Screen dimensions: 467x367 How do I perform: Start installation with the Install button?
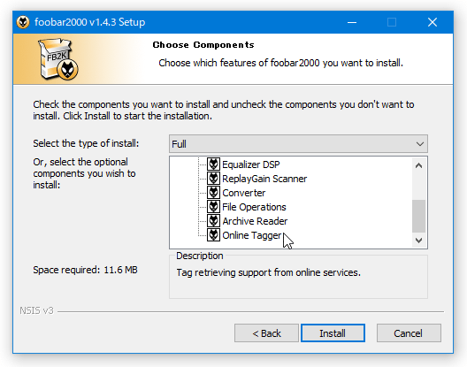[x=333, y=333]
